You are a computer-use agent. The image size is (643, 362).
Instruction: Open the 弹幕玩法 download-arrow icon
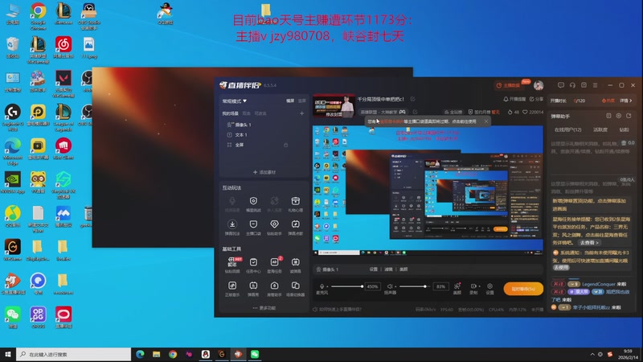pos(232,224)
